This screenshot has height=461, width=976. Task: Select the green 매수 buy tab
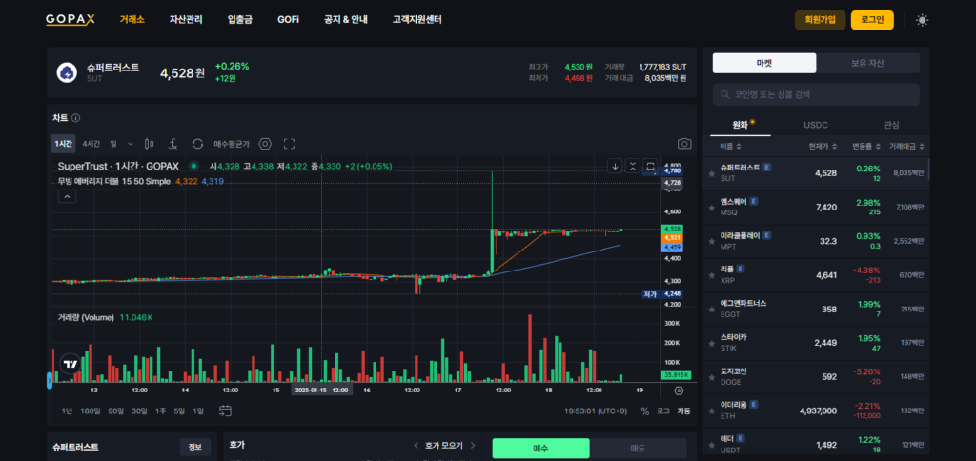pyautogui.click(x=540, y=448)
